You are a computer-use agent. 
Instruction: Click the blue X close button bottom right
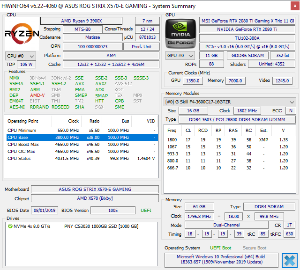point(290,261)
